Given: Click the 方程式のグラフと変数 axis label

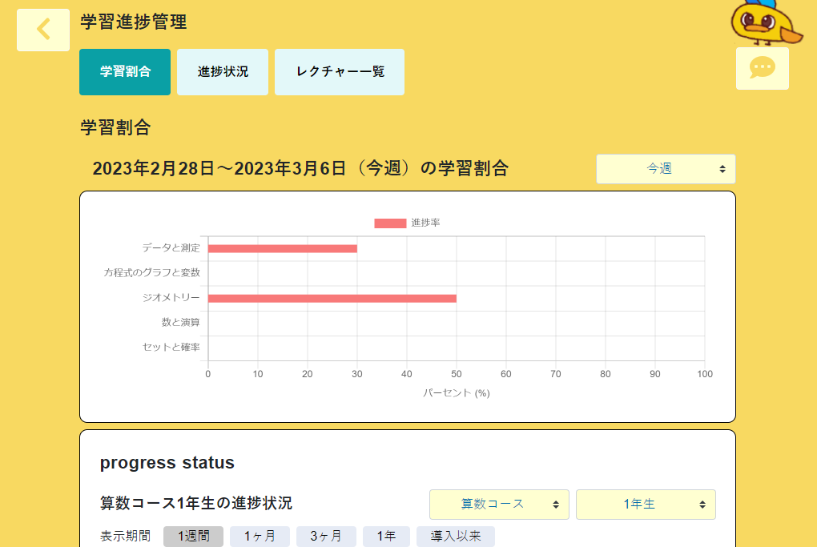Looking at the screenshot, I should click(x=151, y=273).
